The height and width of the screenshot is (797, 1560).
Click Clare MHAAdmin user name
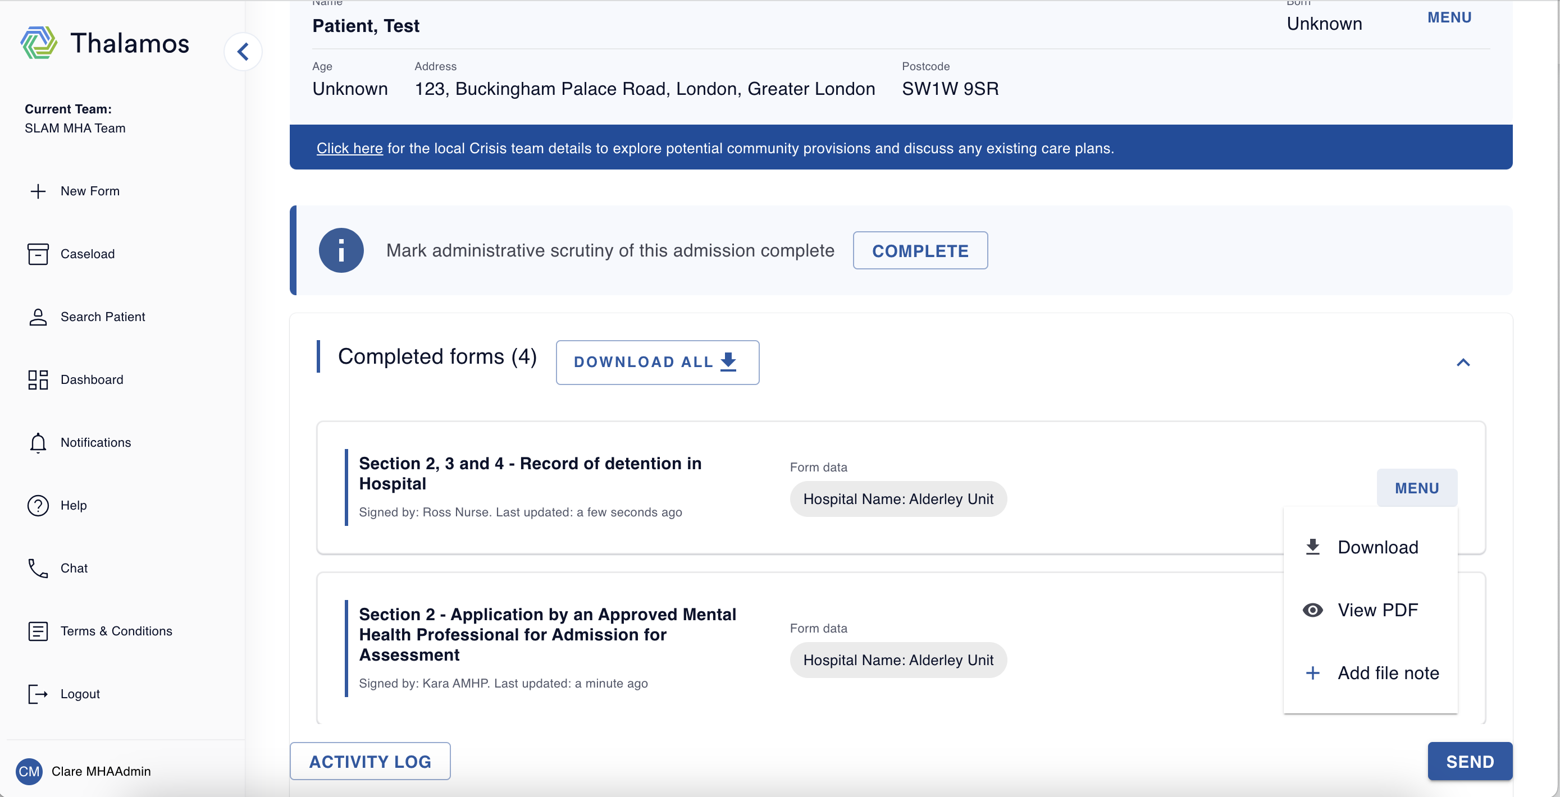coord(101,772)
